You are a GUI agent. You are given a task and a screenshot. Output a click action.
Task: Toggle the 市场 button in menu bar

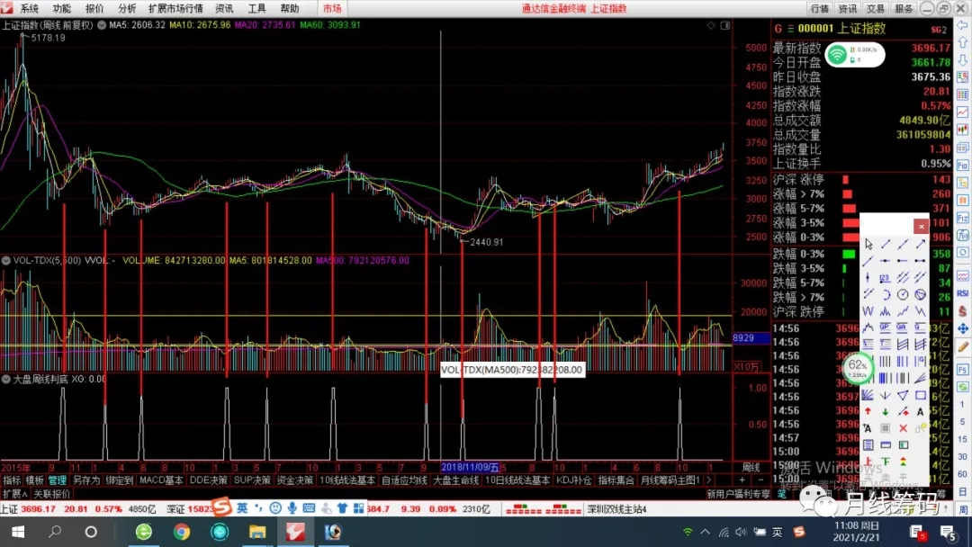[332, 8]
